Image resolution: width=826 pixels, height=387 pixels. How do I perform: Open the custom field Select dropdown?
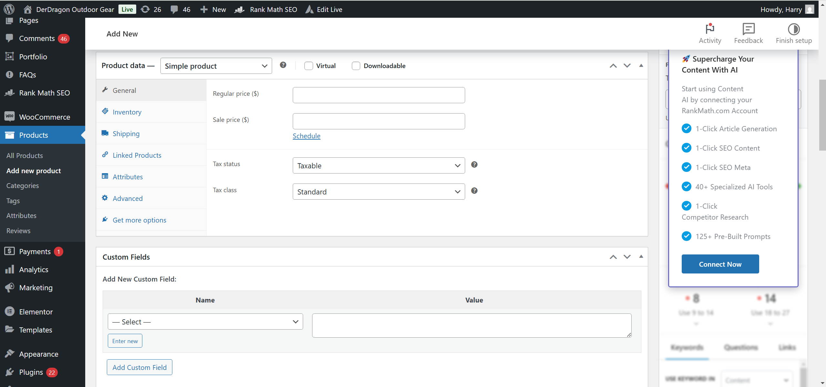[x=205, y=322]
